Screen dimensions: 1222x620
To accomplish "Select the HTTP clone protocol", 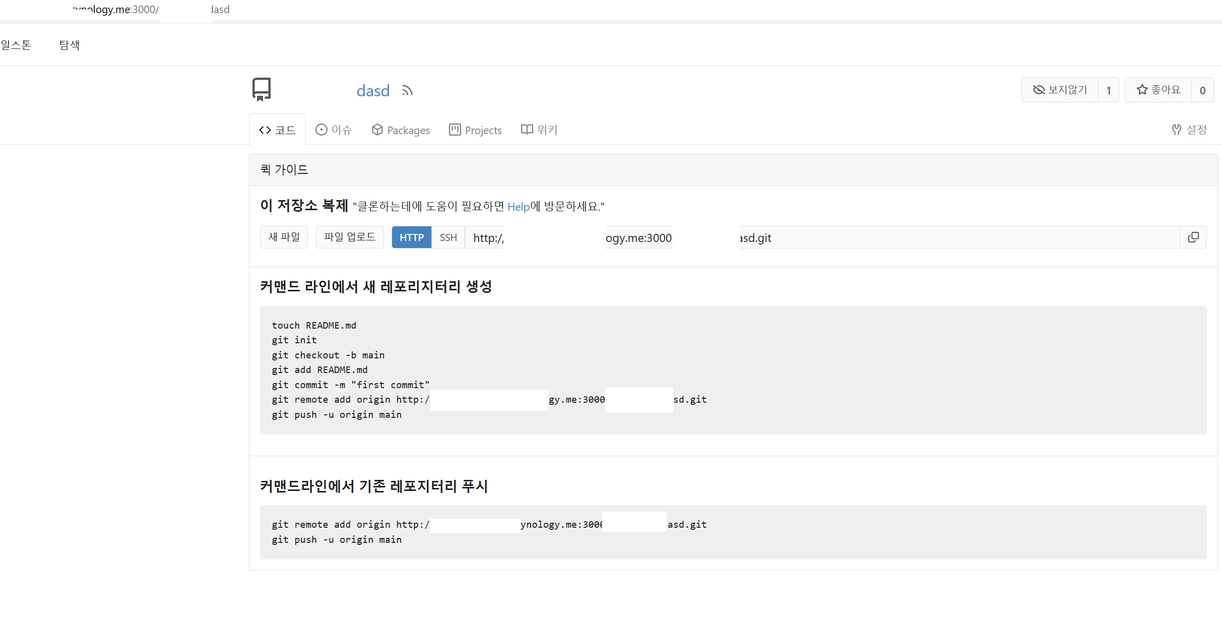I will [411, 237].
